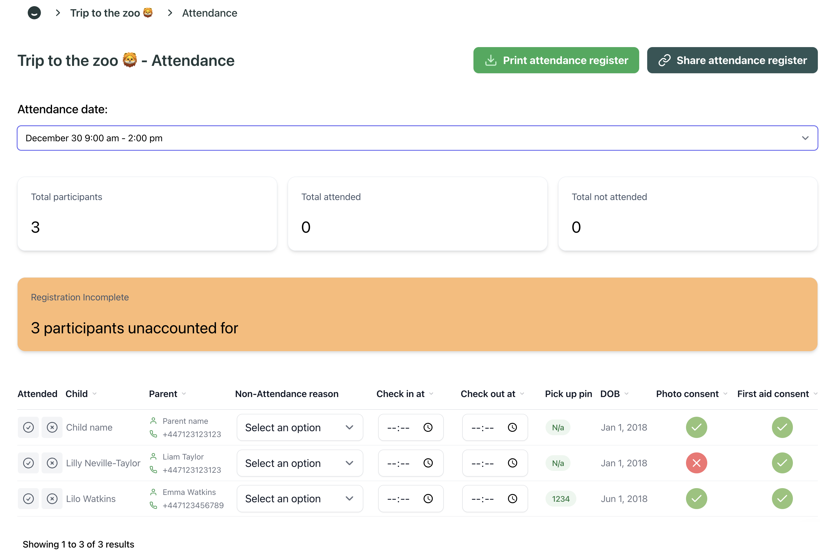Click clock icon in Lilly's check-in field
Screen dimensions: 820x554
click(x=428, y=463)
